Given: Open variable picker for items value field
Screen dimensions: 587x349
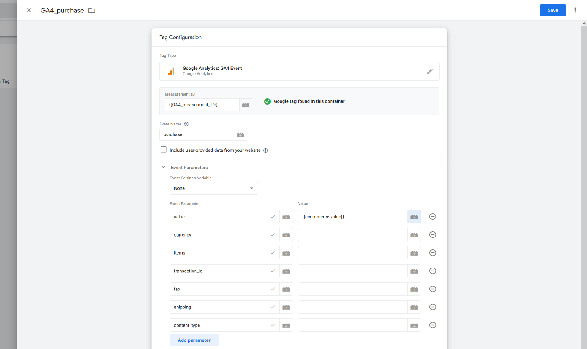Looking at the screenshot, I should point(414,253).
